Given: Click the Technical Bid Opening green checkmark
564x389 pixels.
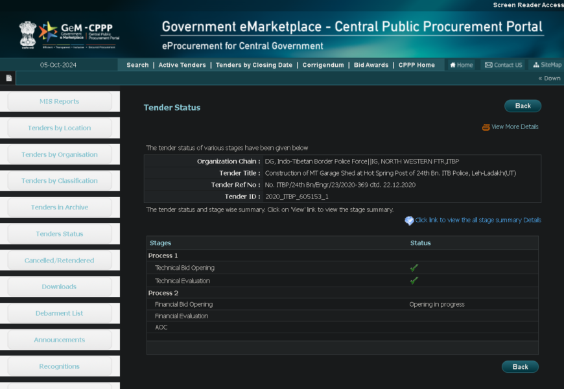Looking at the screenshot, I should [x=414, y=268].
